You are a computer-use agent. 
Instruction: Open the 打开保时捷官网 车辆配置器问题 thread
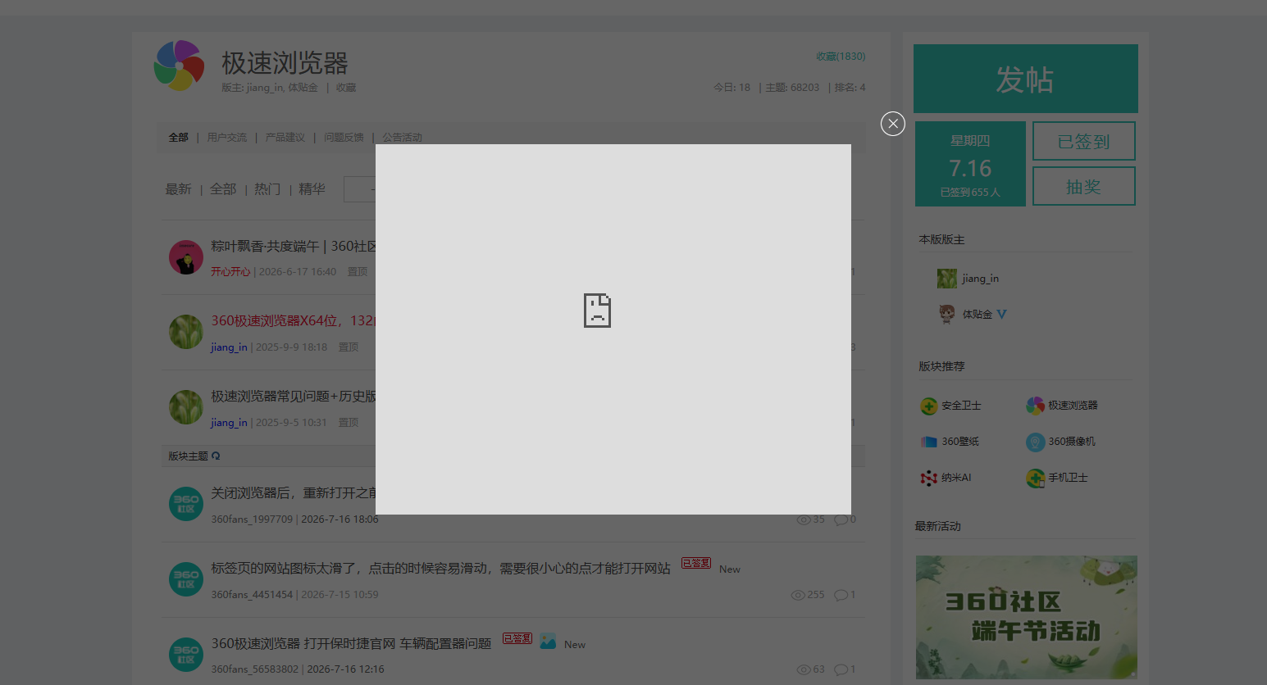351,643
